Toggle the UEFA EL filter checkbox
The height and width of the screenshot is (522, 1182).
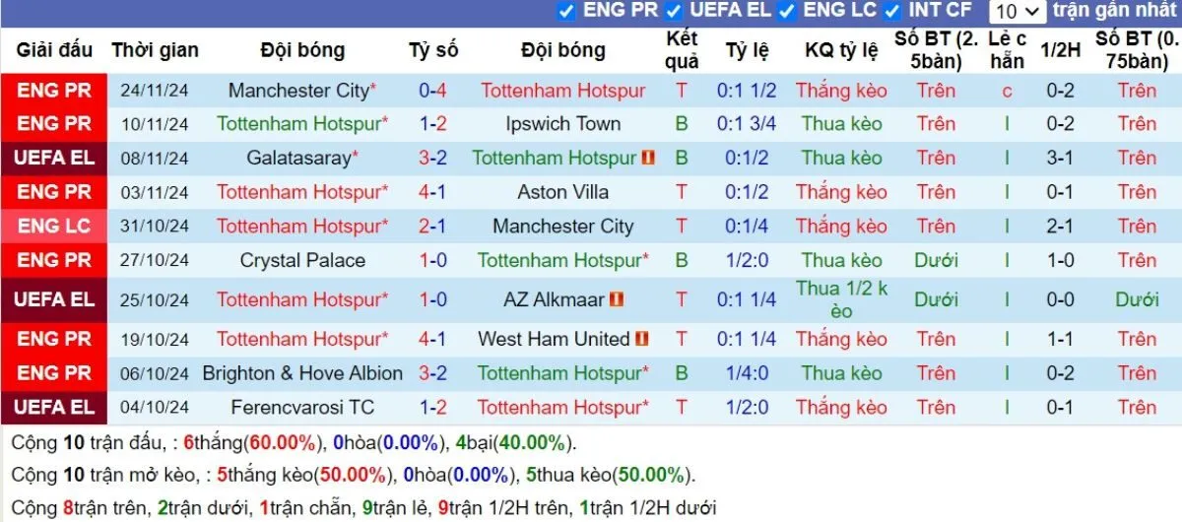[674, 11]
